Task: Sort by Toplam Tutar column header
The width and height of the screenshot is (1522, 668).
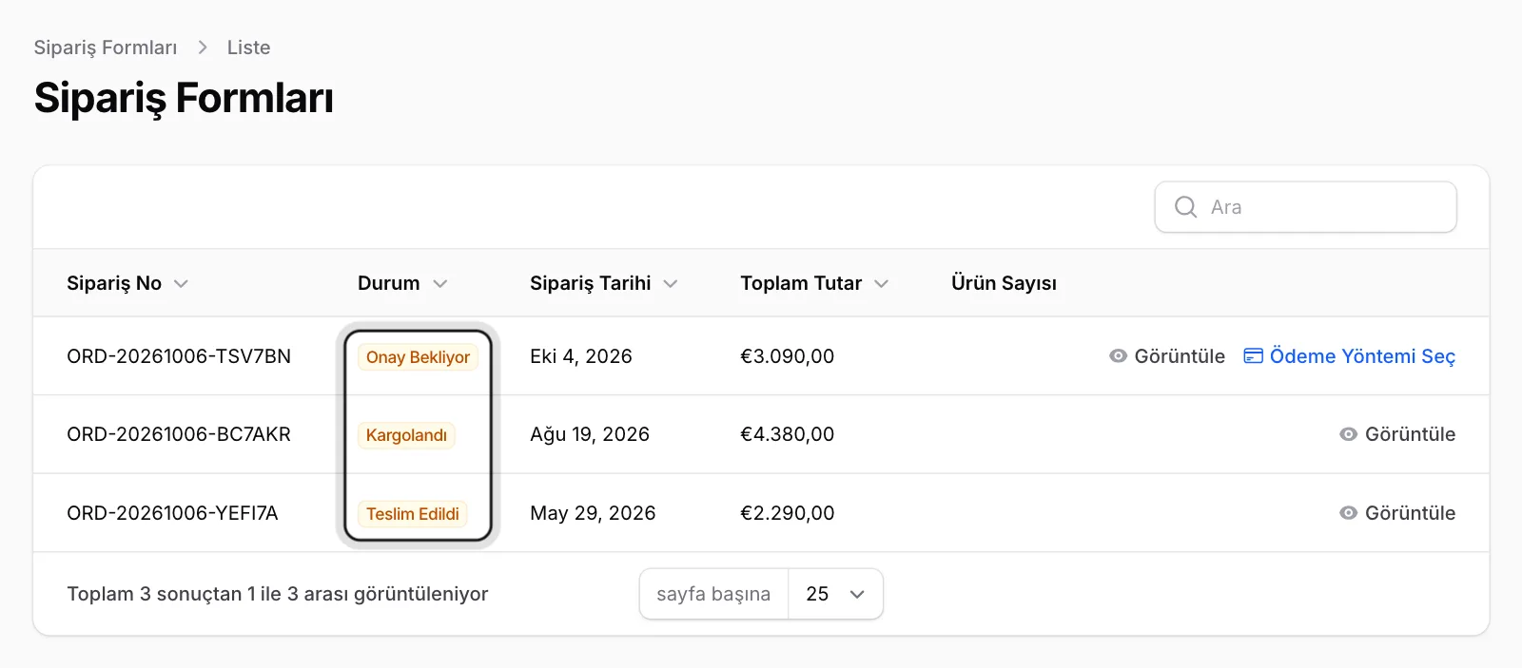Action: [x=814, y=283]
